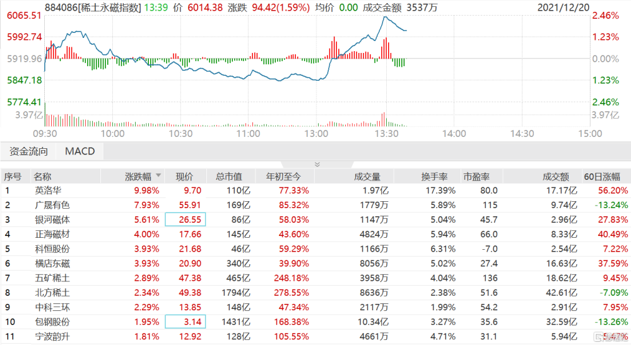Viewport: 631px width, 345px height.
Task: Click index title 884086[稀土永磁指数]
Action: 93,8
